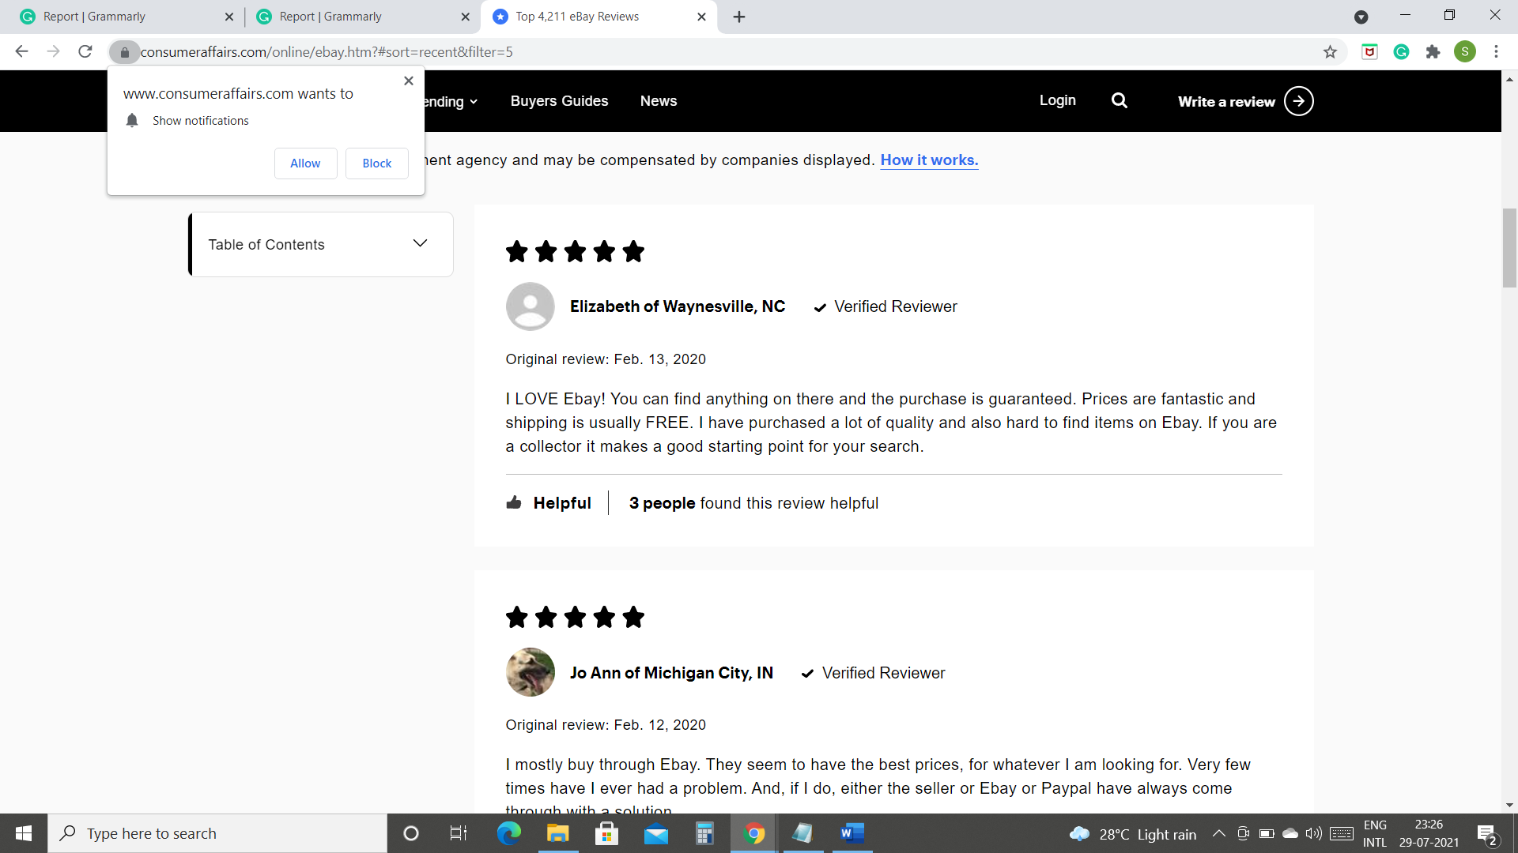
Task: Open the weather widget showing 28°C
Action: (x=1132, y=834)
